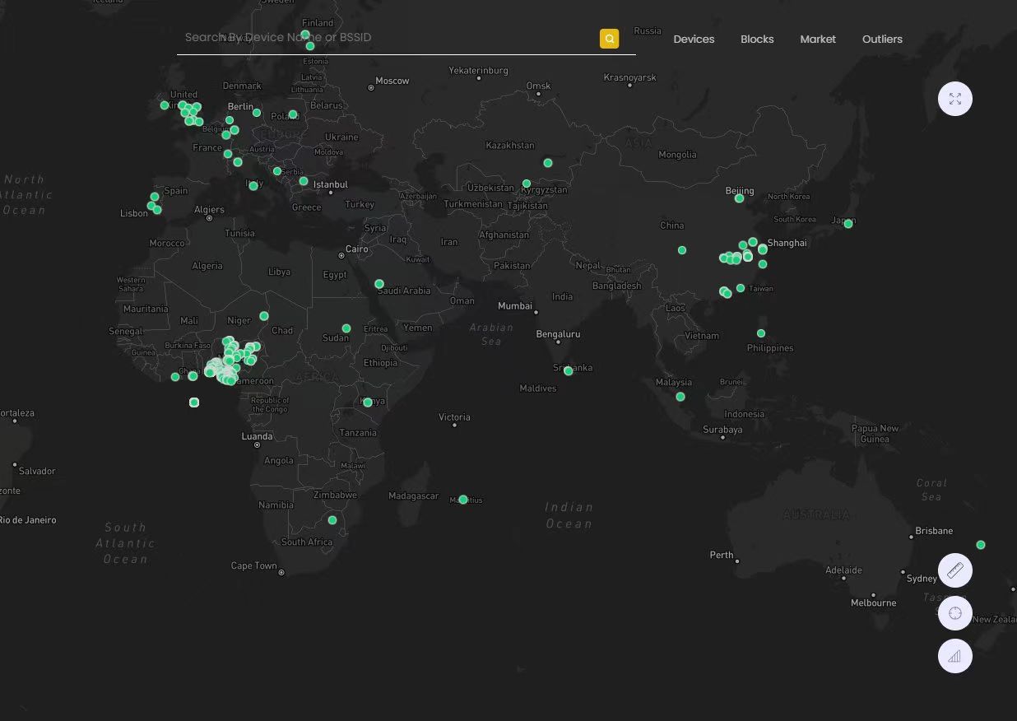Click the yellow search magnifier button
Image resolution: width=1017 pixels, height=721 pixels.
coord(609,39)
